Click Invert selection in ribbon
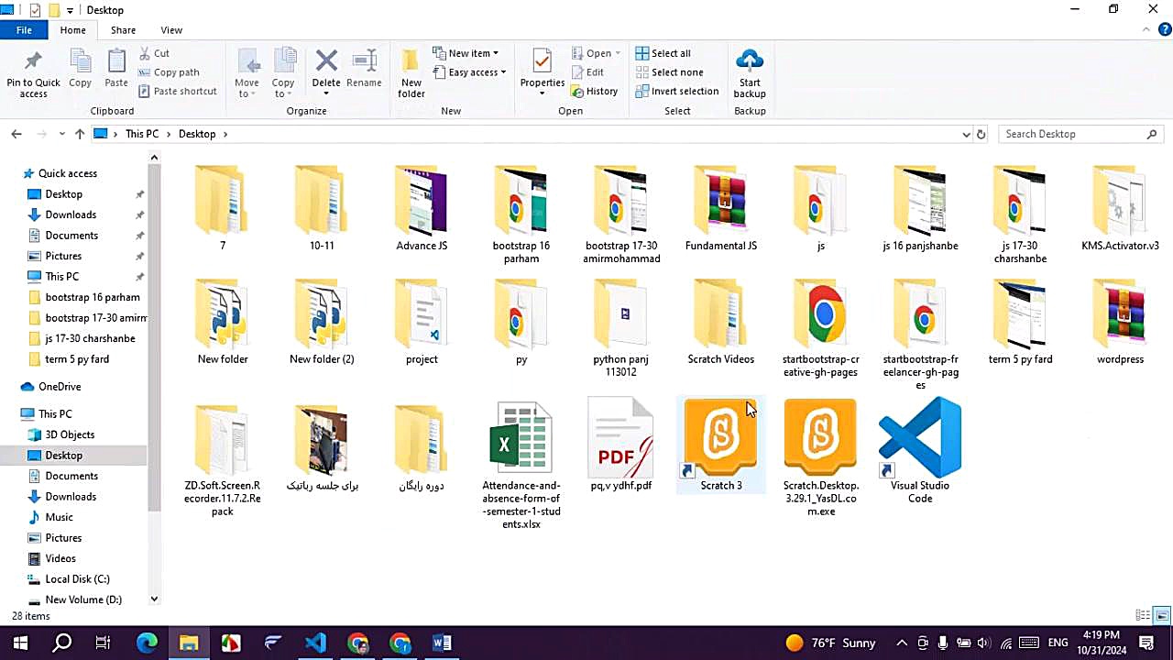 pyautogui.click(x=676, y=92)
